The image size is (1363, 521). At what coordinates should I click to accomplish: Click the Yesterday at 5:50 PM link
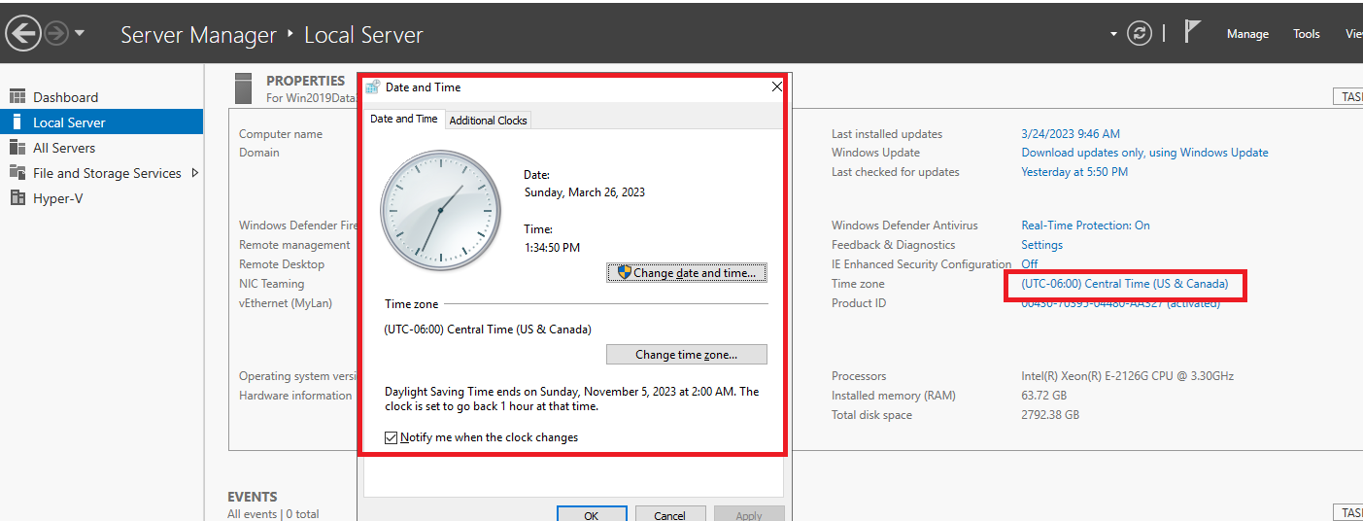coord(1074,172)
